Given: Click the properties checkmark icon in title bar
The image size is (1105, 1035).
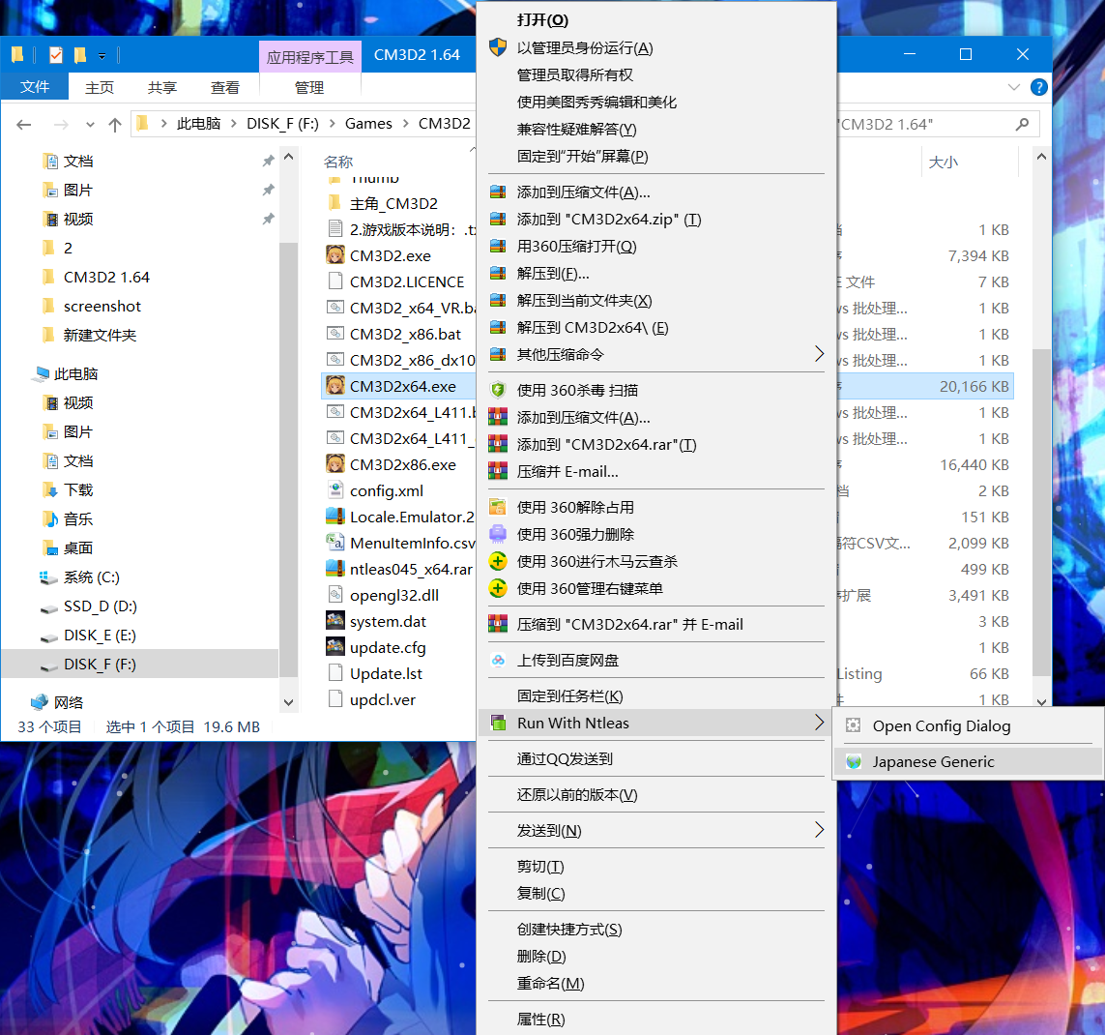Looking at the screenshot, I should click(56, 54).
